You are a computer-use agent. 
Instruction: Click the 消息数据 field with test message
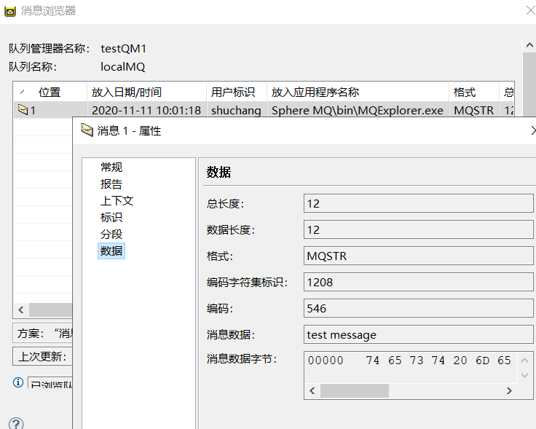tap(419, 334)
